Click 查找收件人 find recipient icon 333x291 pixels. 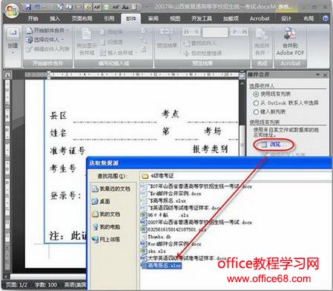click(x=187, y=44)
